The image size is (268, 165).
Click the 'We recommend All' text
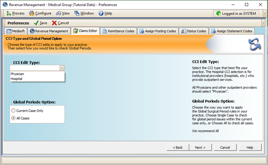(205, 131)
